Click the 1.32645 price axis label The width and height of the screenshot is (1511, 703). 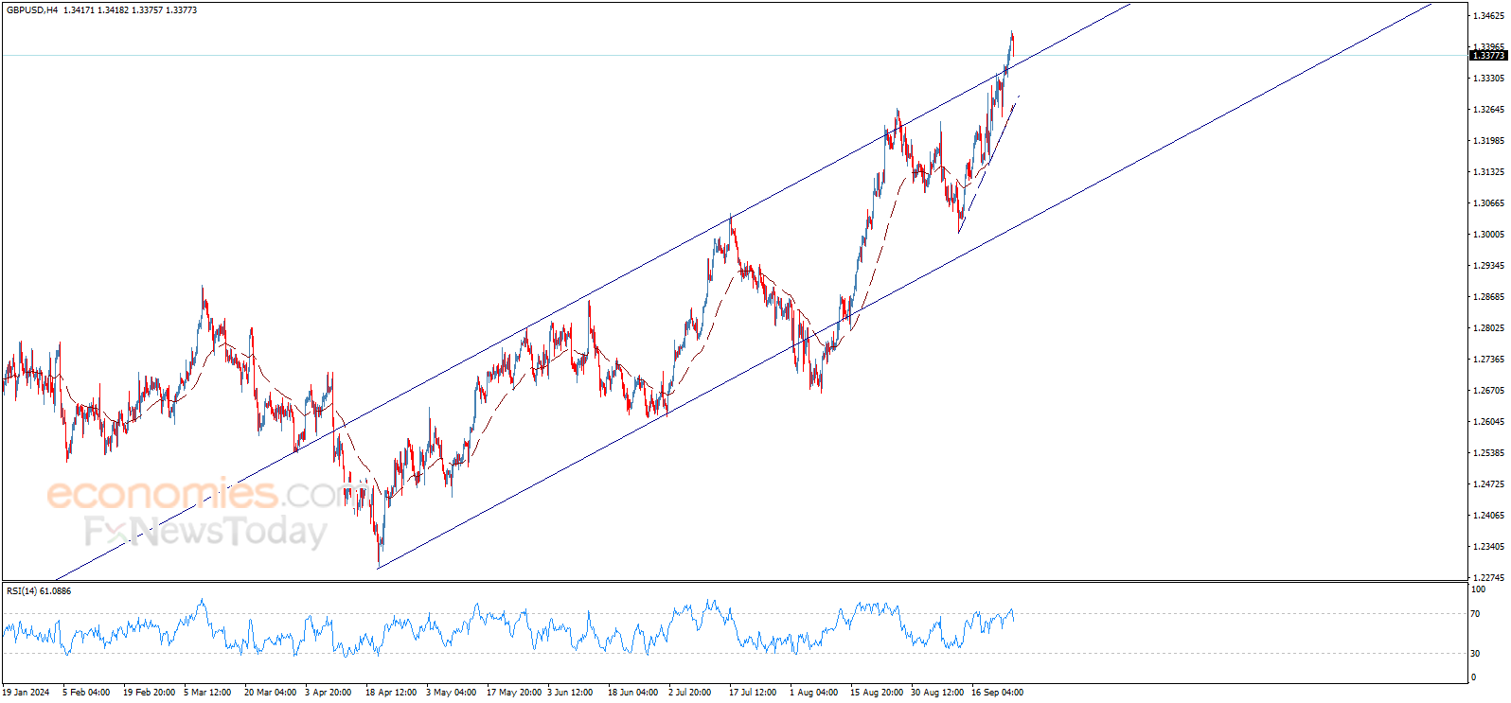[1488, 110]
